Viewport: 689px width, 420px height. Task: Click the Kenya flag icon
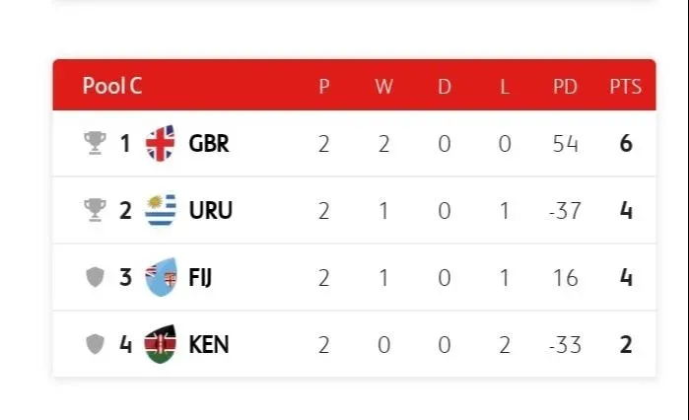(x=160, y=344)
